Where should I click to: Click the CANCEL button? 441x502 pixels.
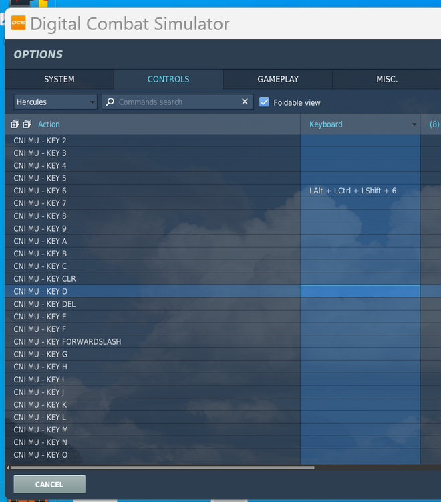49,484
